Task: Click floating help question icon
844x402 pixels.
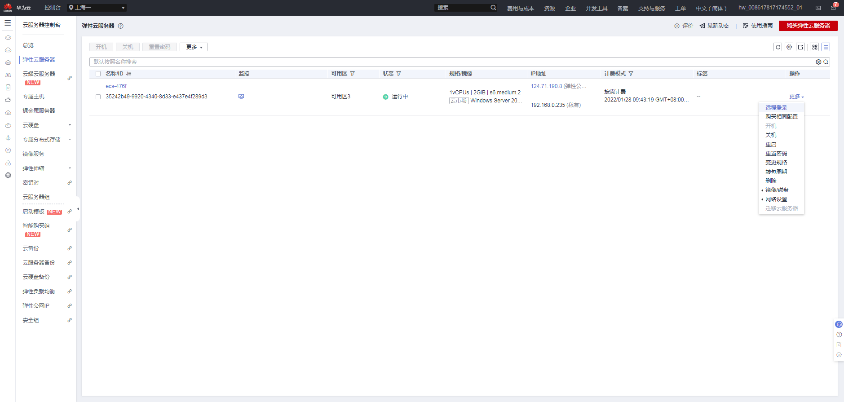Action: tap(839, 335)
